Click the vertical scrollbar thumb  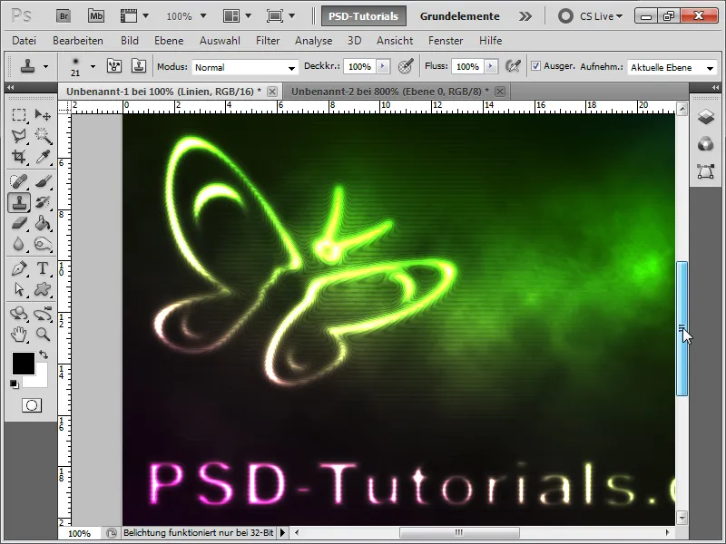(x=682, y=328)
